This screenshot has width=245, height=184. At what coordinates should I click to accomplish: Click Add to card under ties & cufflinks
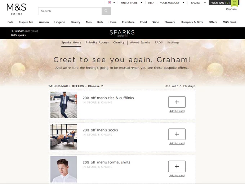(x=177, y=111)
